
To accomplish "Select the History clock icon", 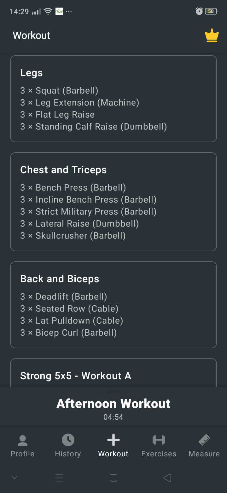I will [x=67, y=440].
